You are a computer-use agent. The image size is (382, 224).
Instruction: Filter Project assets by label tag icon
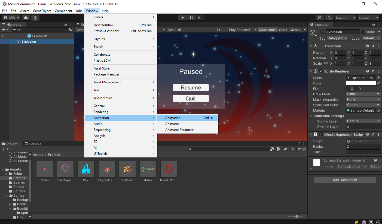285,149
